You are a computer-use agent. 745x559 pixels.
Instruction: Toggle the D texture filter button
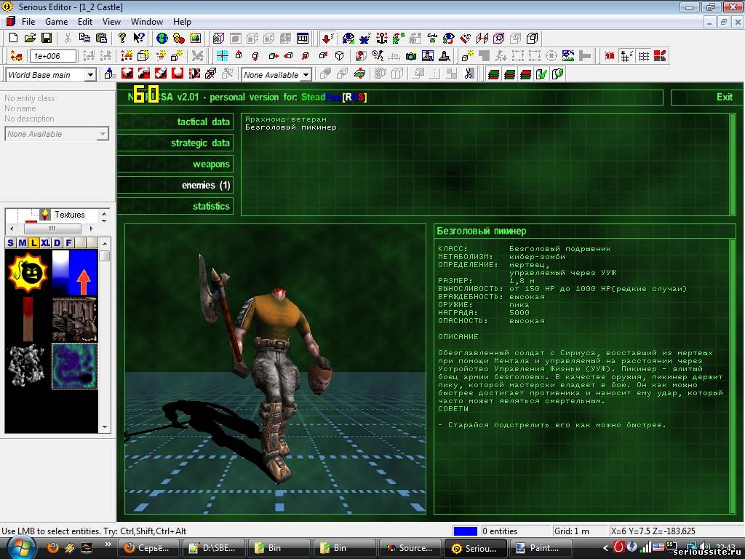pos(57,243)
